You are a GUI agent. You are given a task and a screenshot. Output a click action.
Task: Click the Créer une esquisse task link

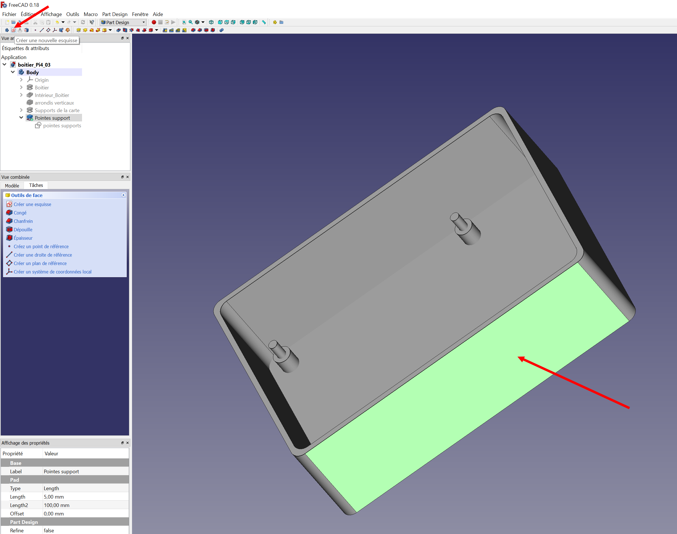32,204
